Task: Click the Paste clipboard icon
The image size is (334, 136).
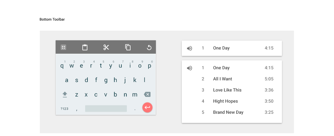Action: (85, 47)
